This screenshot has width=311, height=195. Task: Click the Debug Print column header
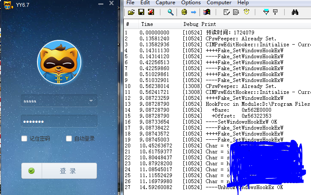point(246,24)
